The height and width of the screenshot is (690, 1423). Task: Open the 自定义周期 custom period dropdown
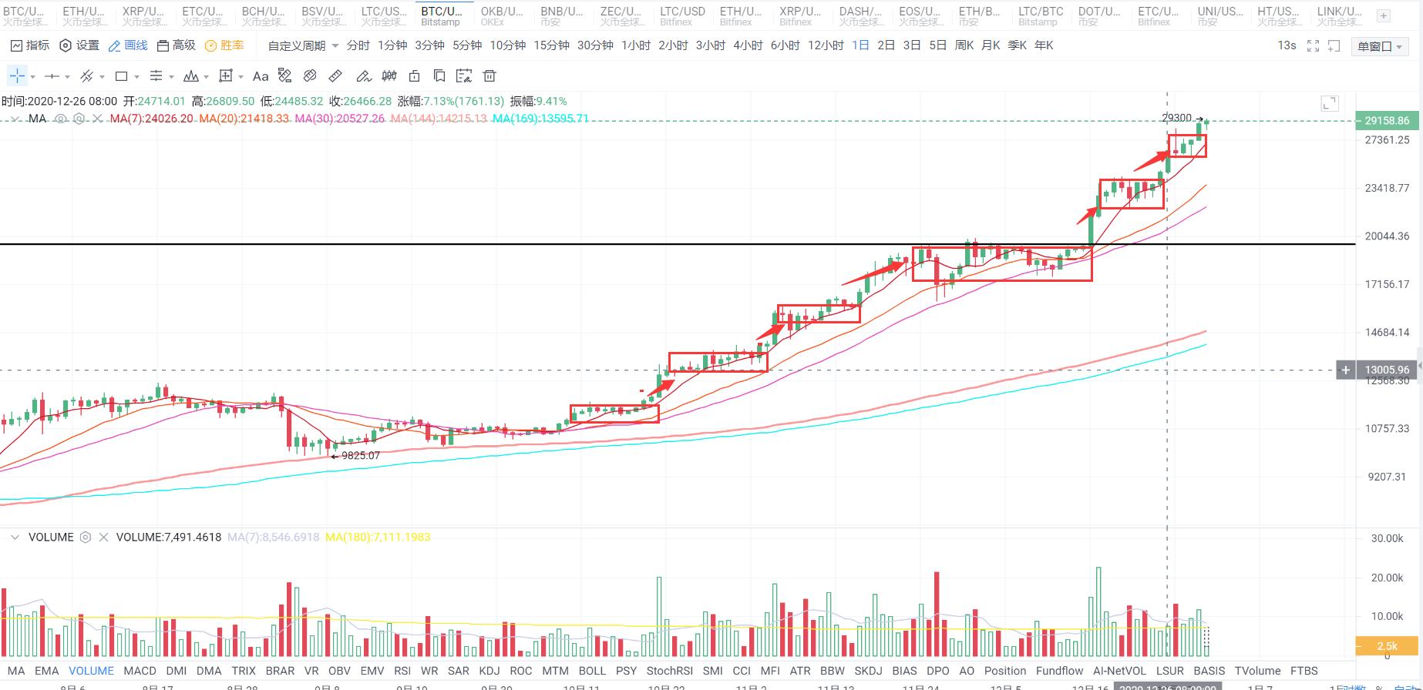tap(303, 46)
